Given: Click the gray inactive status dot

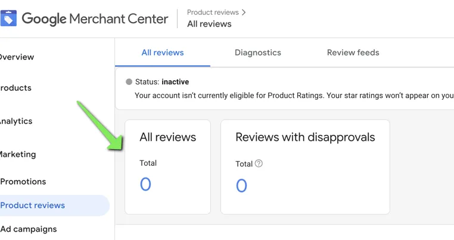Looking at the screenshot, I should 129,82.
